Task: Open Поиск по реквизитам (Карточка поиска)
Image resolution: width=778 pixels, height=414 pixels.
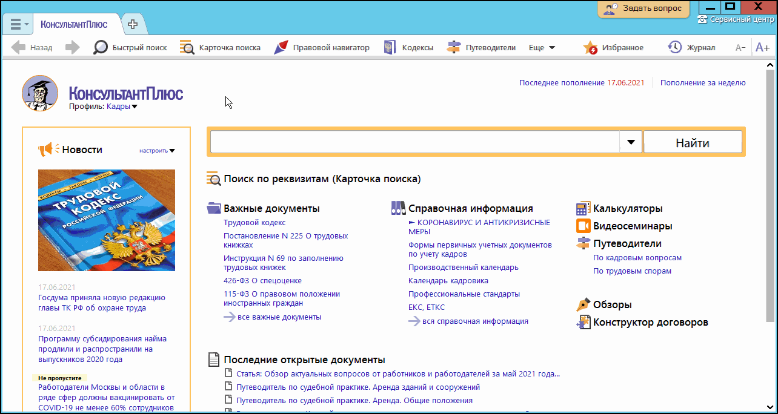Action: click(322, 179)
